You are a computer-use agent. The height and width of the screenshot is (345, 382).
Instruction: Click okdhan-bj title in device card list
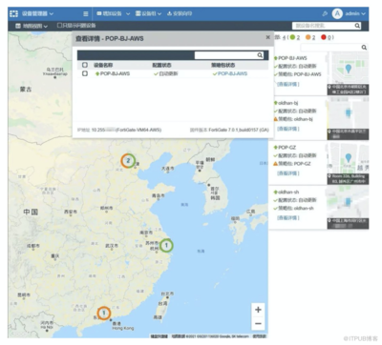pos(288,103)
